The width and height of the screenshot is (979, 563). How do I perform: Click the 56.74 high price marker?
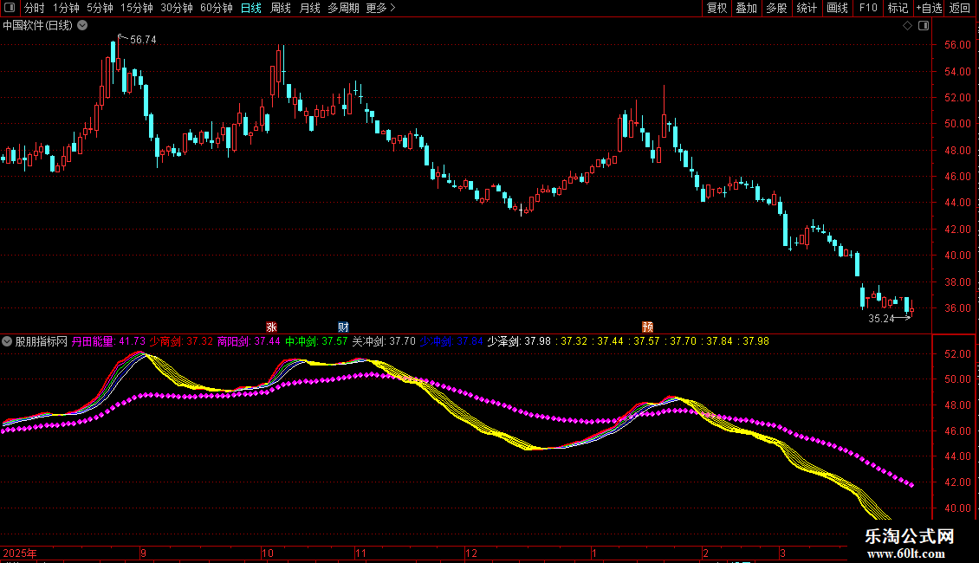(143, 40)
